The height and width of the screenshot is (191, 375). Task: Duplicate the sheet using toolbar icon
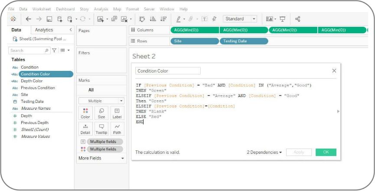[114, 19]
